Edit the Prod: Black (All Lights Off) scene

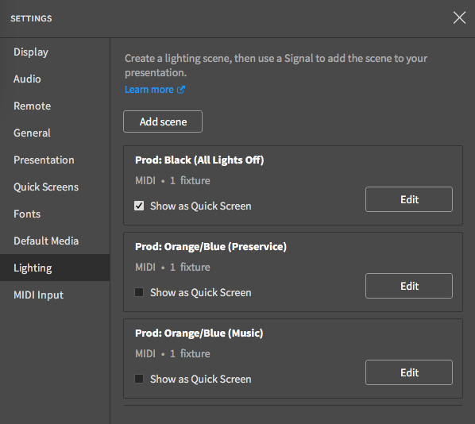[409, 199]
